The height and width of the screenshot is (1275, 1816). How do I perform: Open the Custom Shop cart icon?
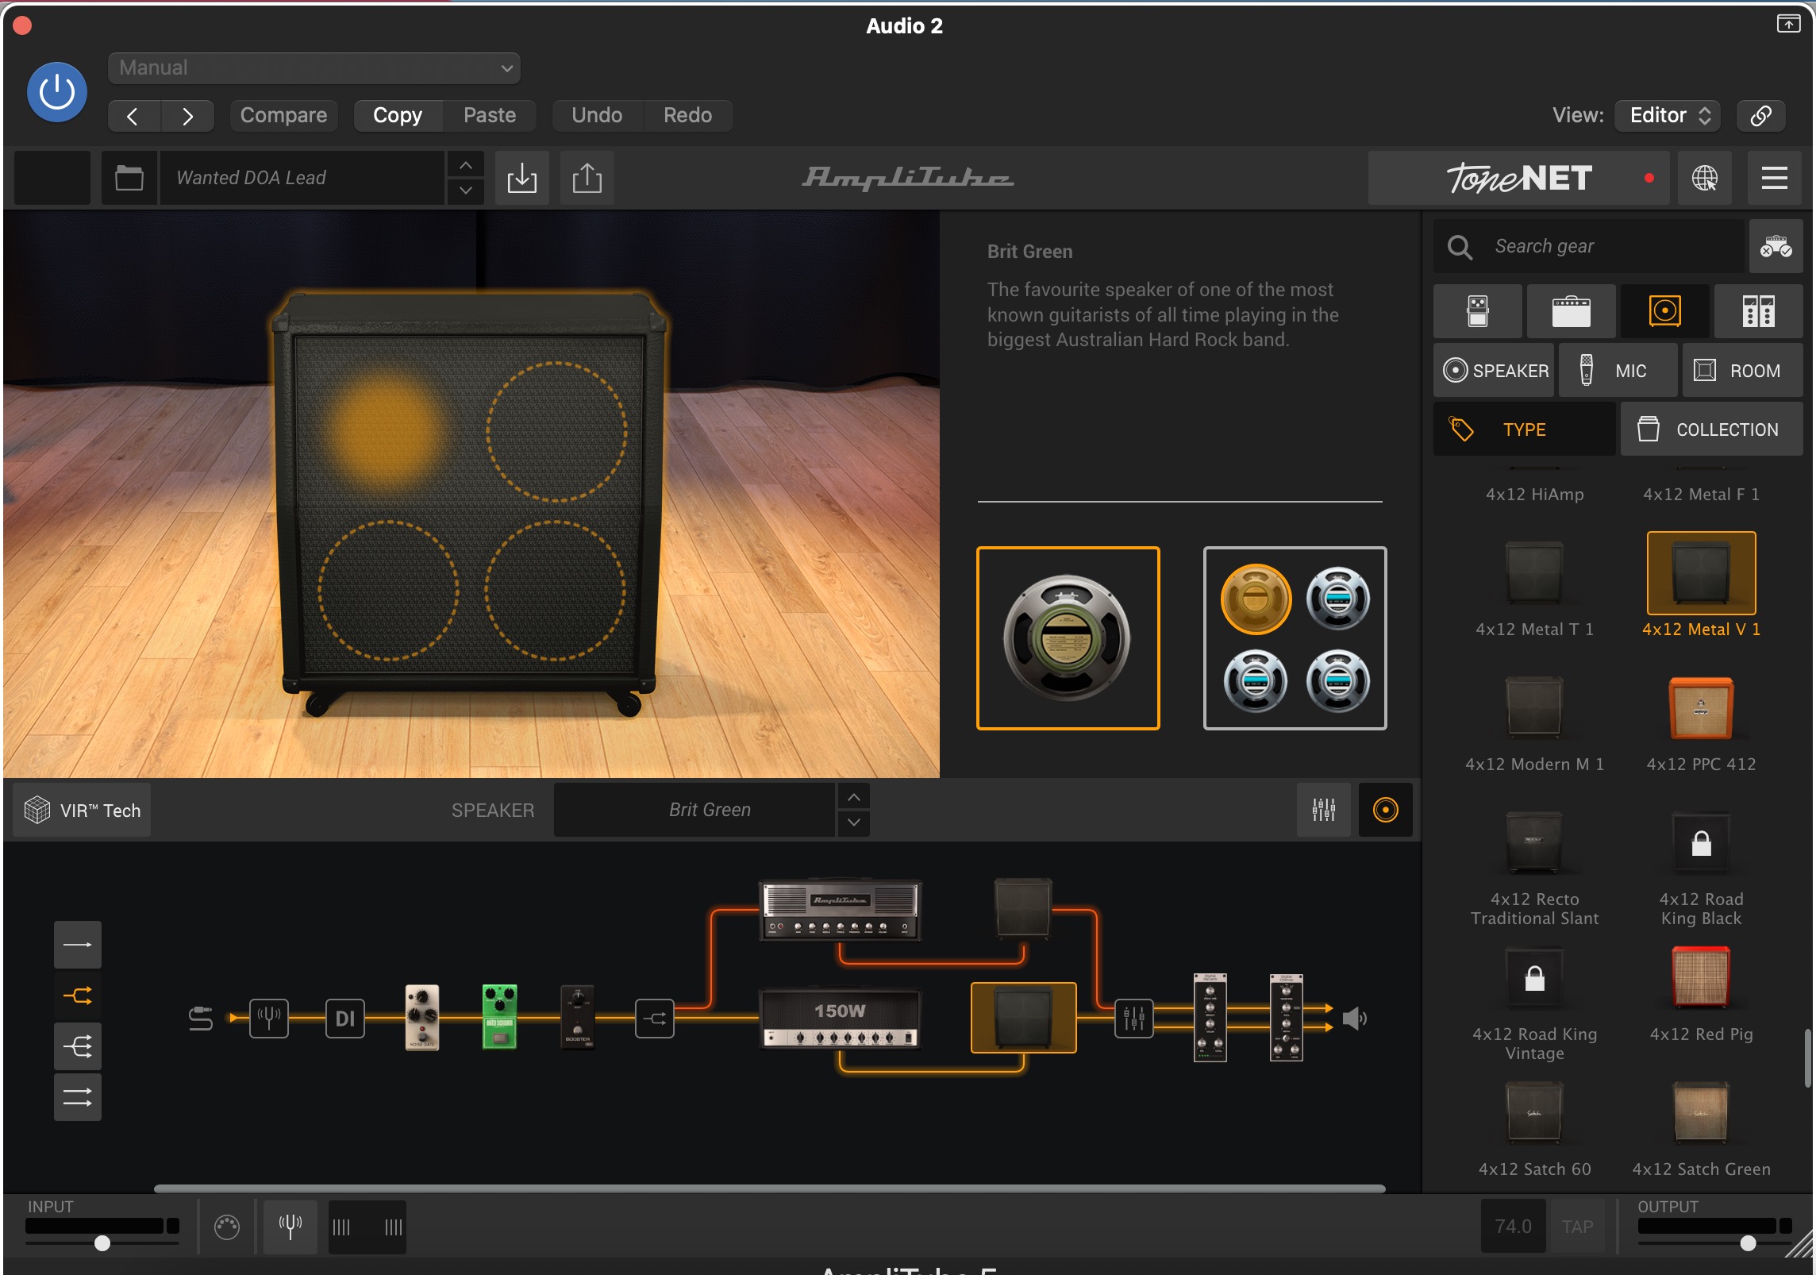tap(1776, 247)
